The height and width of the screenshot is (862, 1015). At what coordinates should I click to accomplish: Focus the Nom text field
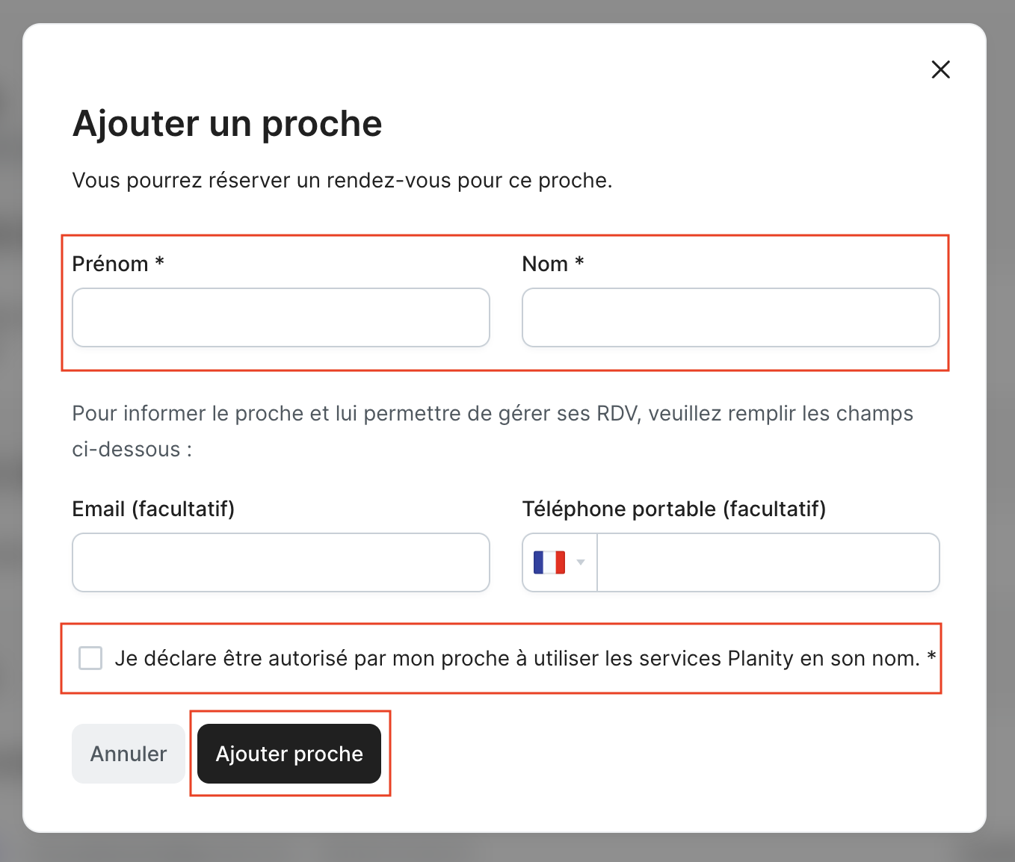(730, 317)
